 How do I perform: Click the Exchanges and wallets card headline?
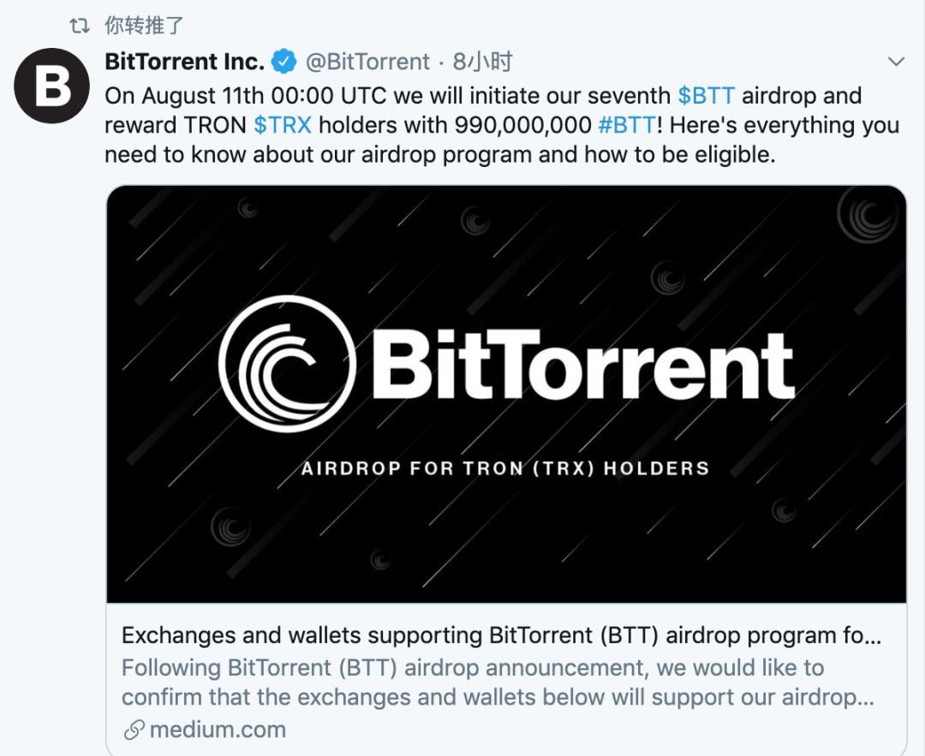click(x=501, y=635)
